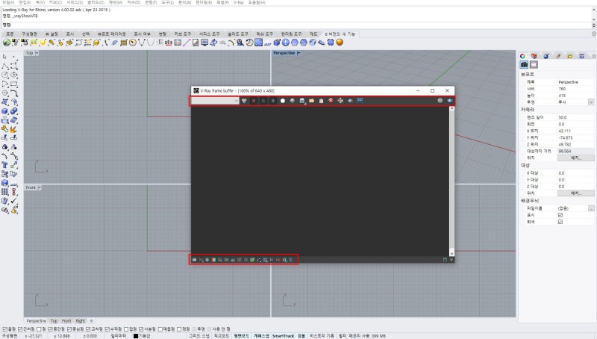597x339 pixels.
Task: Click the RGB color channel icon in V-Ray frame buffer
Action: [244, 101]
